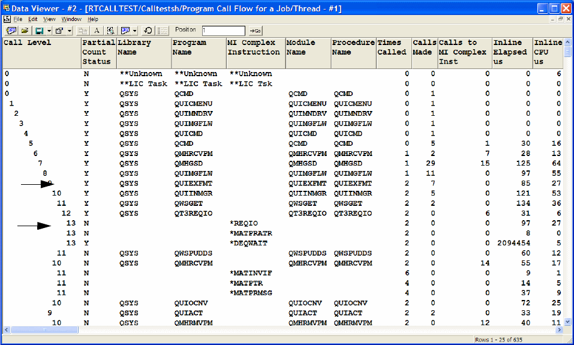Select the QT3REQIO program name cell
This screenshot has height=345, width=574.
pos(193,213)
